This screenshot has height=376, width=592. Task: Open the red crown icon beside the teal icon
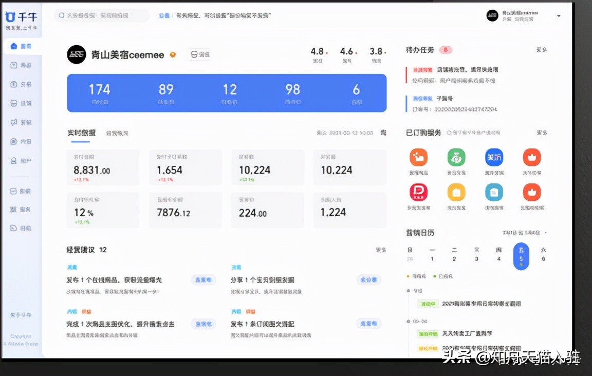click(531, 192)
